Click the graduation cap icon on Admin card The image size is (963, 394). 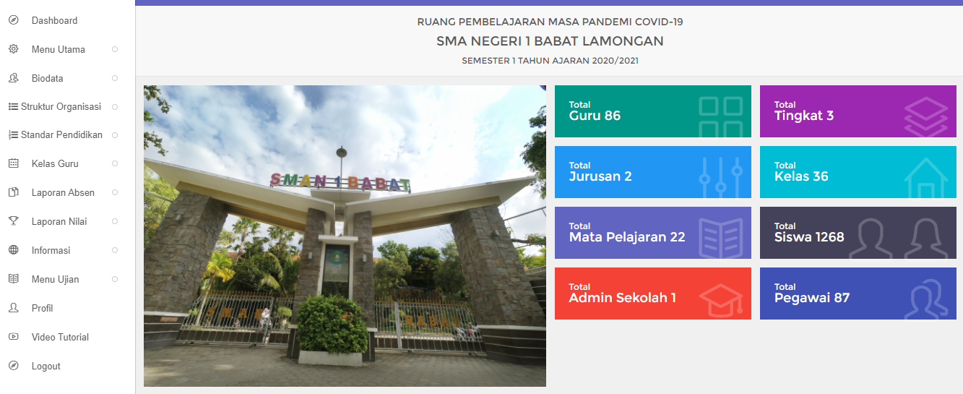(720, 301)
